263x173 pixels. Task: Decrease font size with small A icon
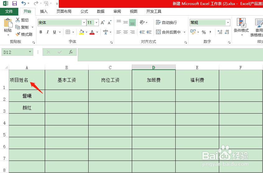(x=110, y=22)
